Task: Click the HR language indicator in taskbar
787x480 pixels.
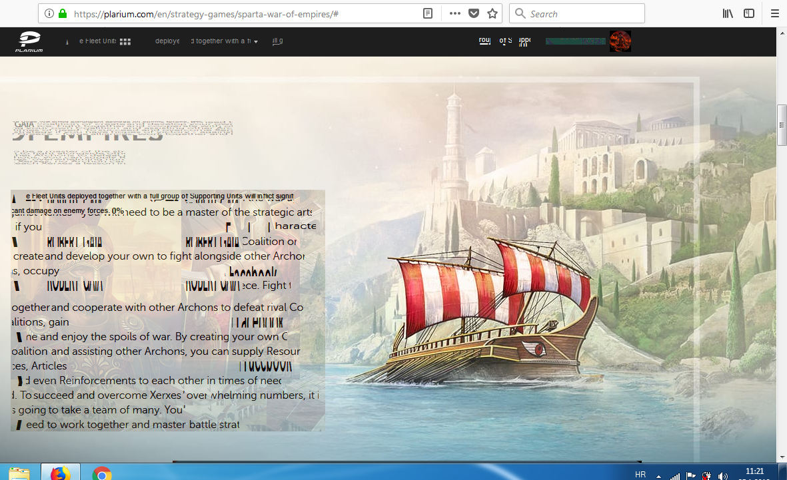Action: tap(640, 475)
